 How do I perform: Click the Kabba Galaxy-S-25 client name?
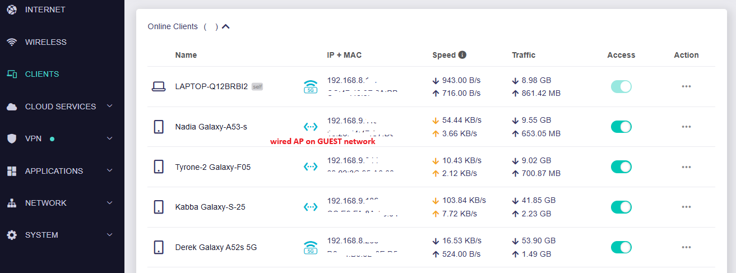pyautogui.click(x=210, y=207)
